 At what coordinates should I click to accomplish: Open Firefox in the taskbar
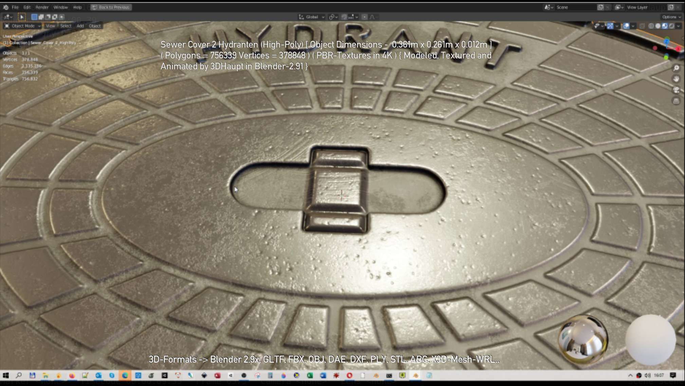(72, 375)
